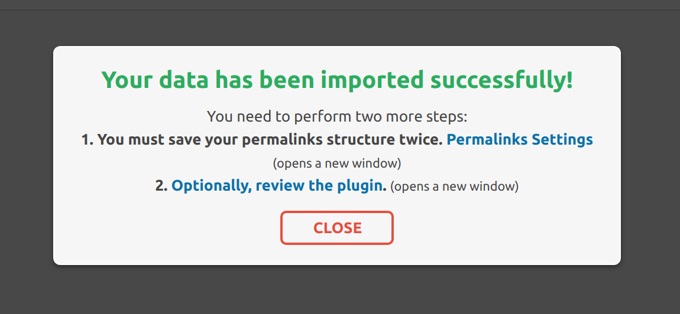Screen dimensions: 680x314
Task: Click '(opens a new window)' note beside review link
Action: point(454,187)
